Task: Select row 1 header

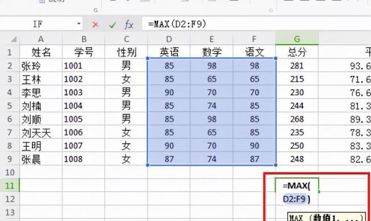Action: [10, 52]
